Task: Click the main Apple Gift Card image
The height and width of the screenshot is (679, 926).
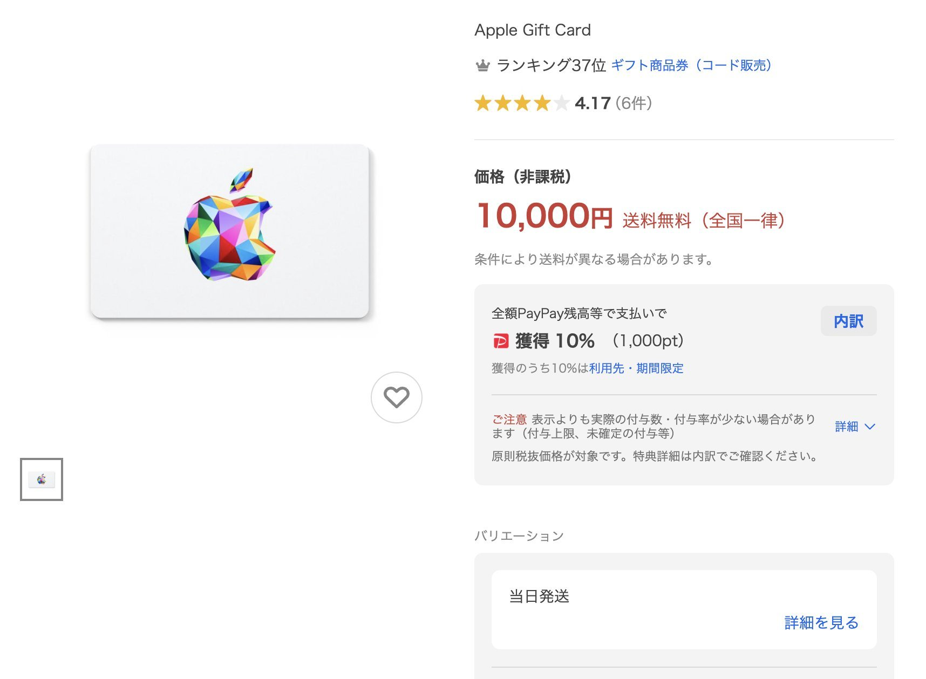Action: (230, 231)
